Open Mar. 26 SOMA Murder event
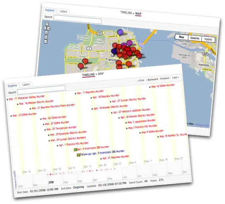 [54, 117]
